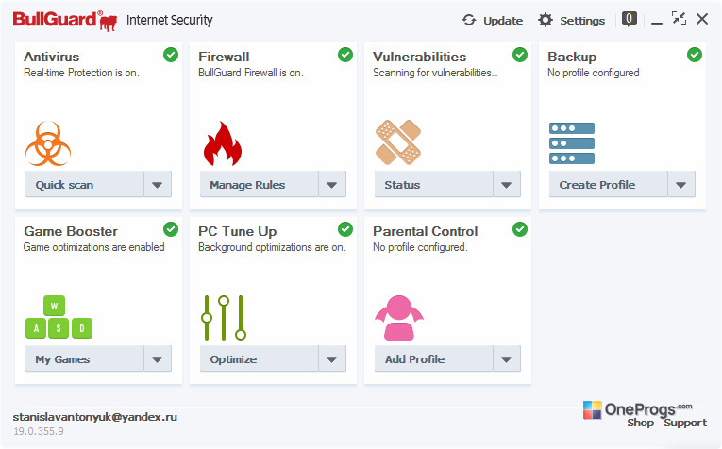Screen dimensions: 722x449
Task: Click the green status check on PC Tune Up
Action: click(x=345, y=229)
